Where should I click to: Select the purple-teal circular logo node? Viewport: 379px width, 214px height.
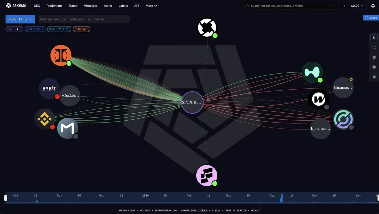(344, 120)
